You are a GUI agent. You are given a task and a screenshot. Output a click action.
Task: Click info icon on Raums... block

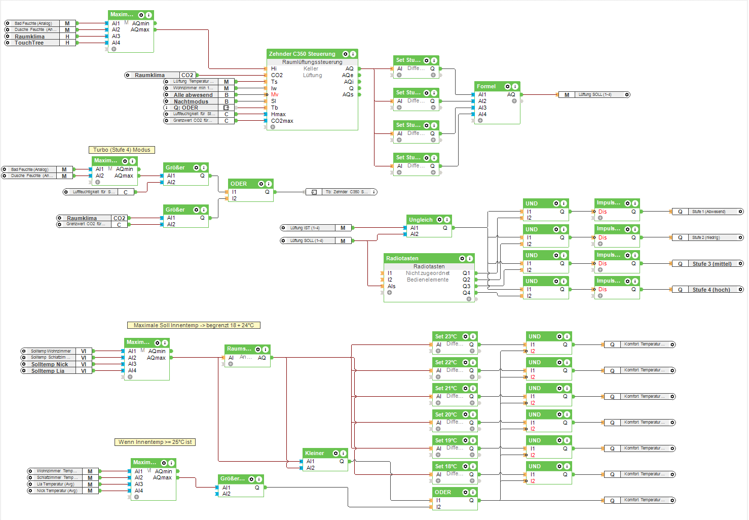pyautogui.click(x=266, y=349)
